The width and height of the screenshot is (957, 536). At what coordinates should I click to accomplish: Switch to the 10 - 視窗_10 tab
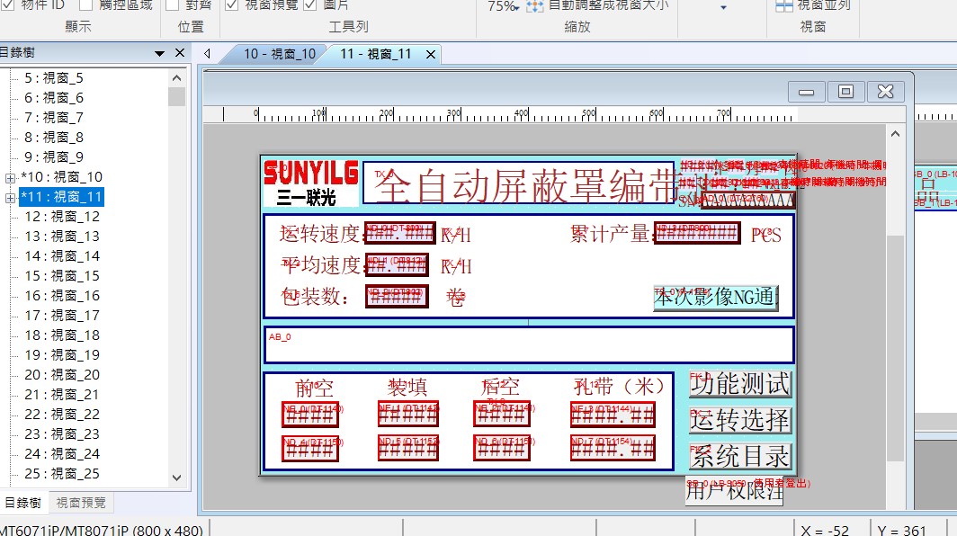tap(279, 54)
